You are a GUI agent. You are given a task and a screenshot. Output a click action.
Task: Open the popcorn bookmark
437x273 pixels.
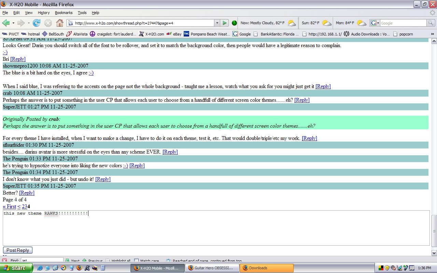pos(403,34)
